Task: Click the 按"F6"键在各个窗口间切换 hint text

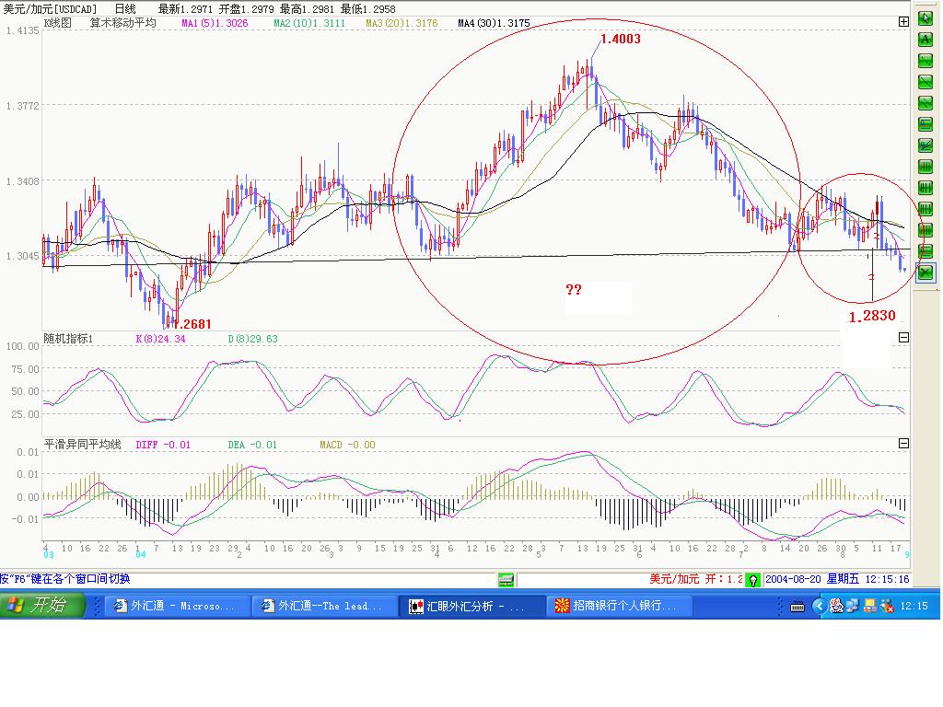Action: [65, 578]
